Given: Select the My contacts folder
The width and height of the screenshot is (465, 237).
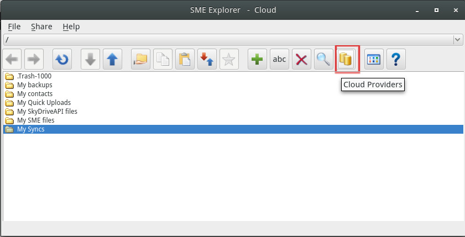Looking at the screenshot, I should pyautogui.click(x=233, y=94).
